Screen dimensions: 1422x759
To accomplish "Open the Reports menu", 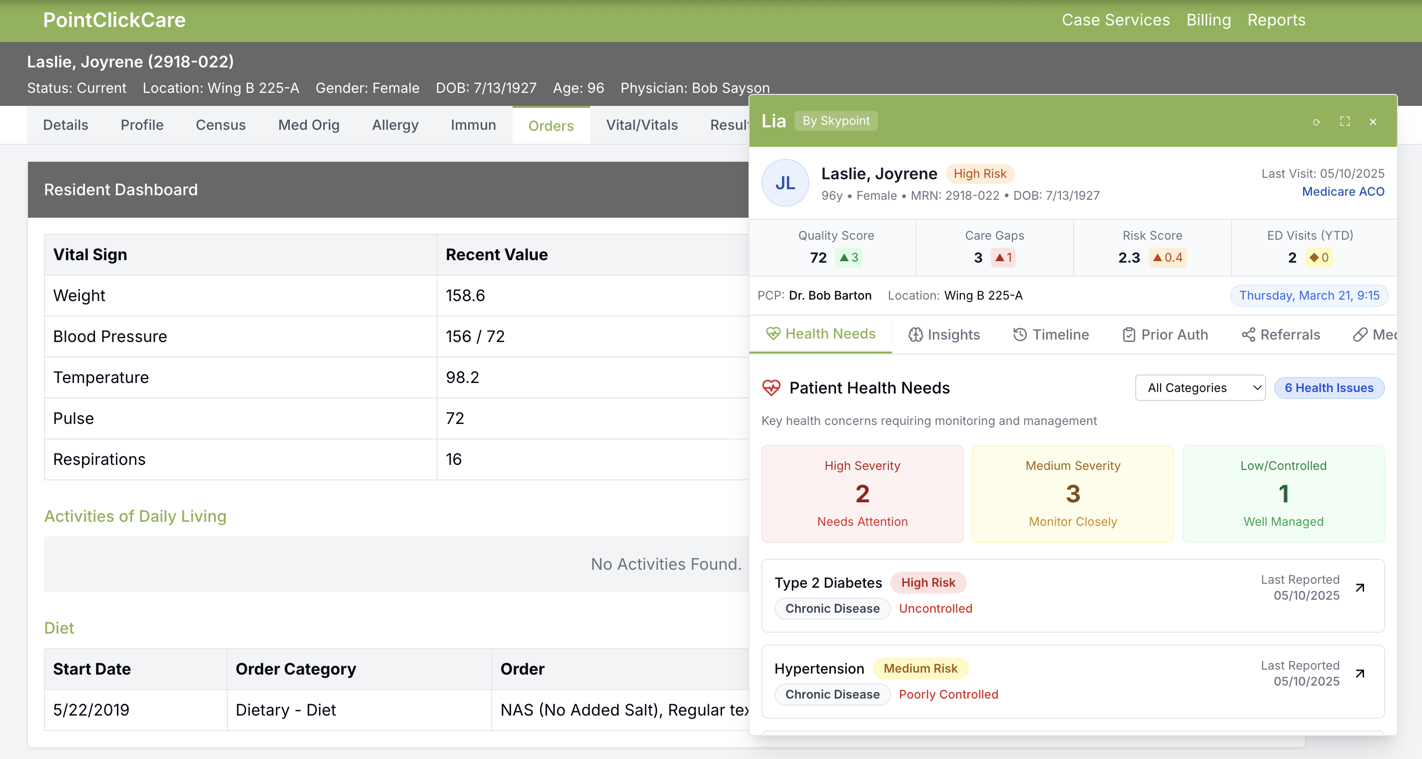I will click(1276, 20).
